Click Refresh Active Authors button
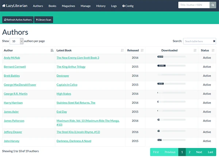This screenshot has height=160, width=219. click(18, 20)
